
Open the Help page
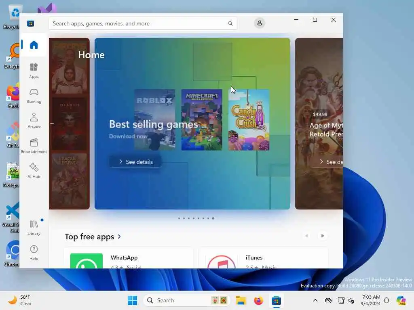tap(34, 253)
